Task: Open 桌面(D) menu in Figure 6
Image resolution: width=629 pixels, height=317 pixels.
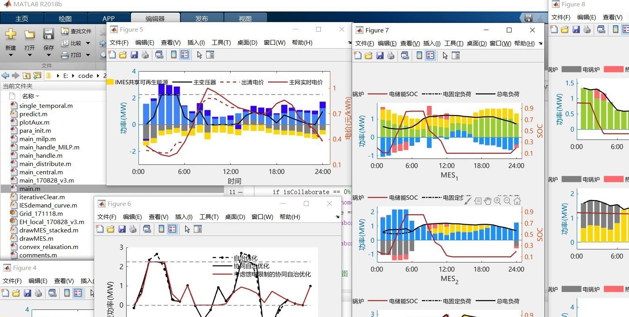Action: click(x=235, y=217)
